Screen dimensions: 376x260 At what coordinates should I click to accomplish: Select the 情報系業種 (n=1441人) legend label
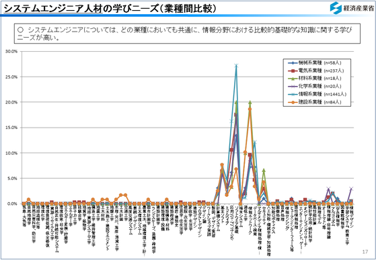322,94
